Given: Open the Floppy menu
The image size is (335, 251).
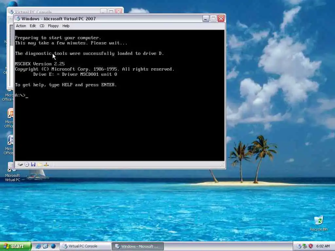Looking at the screenshot, I should pyautogui.click(x=53, y=26).
